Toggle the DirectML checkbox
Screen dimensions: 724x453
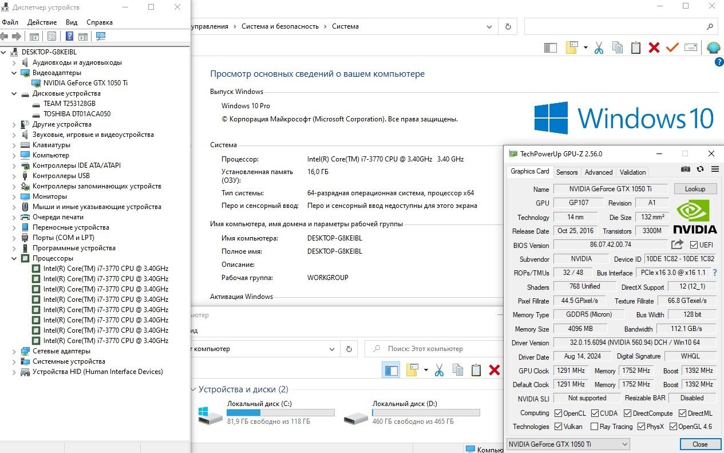tap(683, 413)
